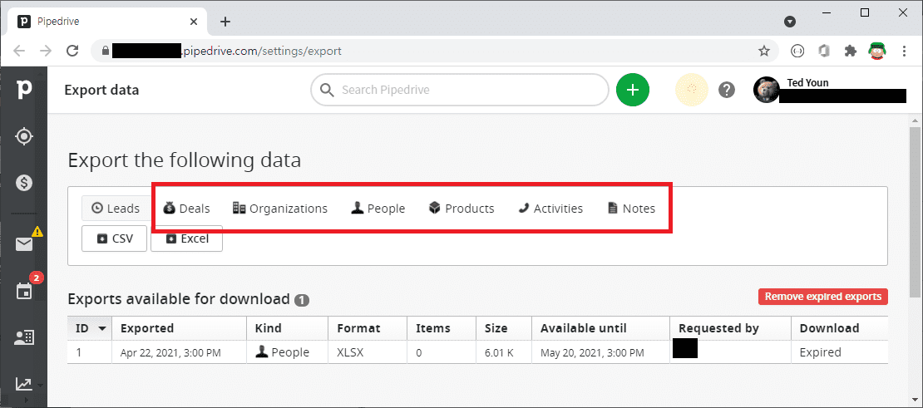The image size is (923, 408).
Task: Reload the page
Action: click(x=72, y=52)
